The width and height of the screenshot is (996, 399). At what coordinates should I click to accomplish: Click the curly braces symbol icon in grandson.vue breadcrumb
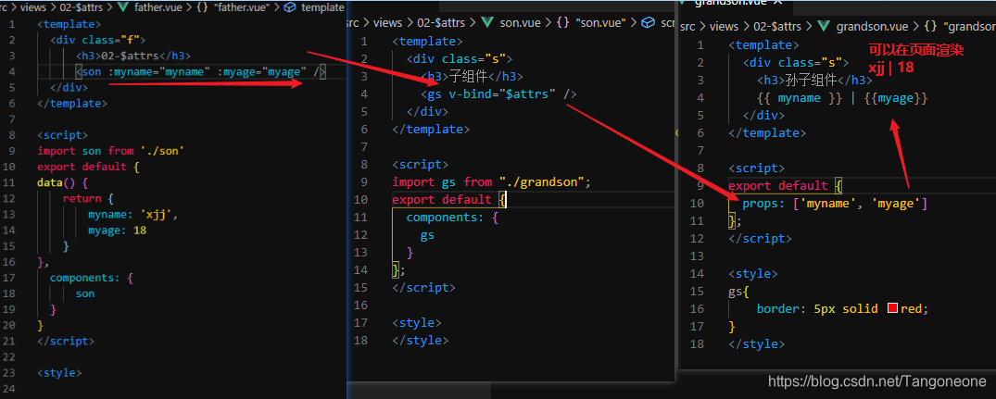(x=931, y=27)
